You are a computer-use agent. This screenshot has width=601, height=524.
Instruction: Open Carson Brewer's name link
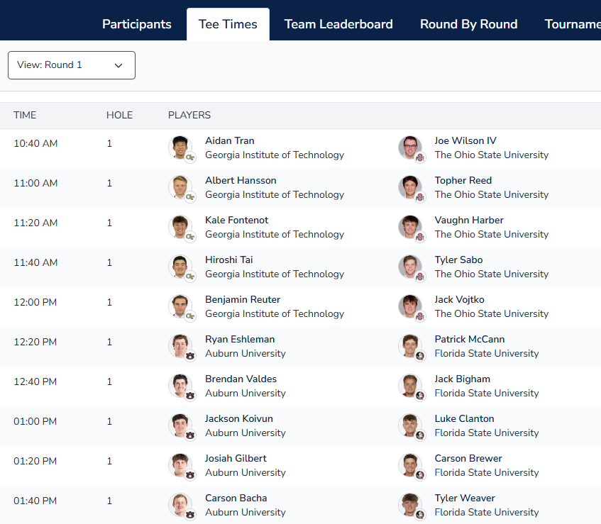click(x=468, y=459)
